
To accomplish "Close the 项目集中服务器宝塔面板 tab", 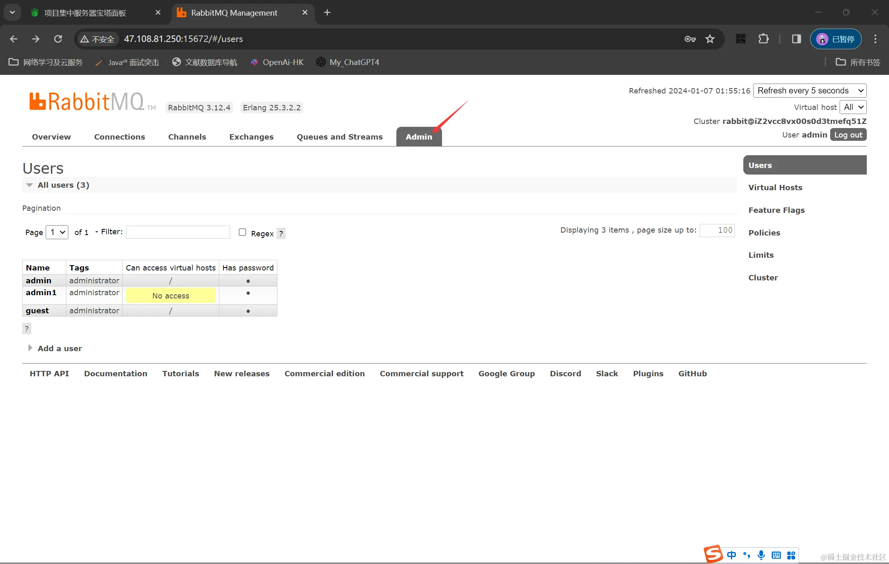I will click(x=158, y=12).
